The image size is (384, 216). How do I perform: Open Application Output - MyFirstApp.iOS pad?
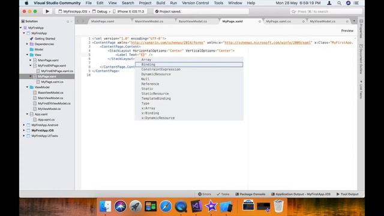301,194
